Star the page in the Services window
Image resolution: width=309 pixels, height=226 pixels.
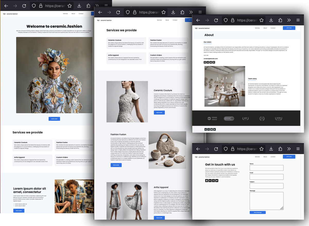pyautogui.click(x=164, y=12)
